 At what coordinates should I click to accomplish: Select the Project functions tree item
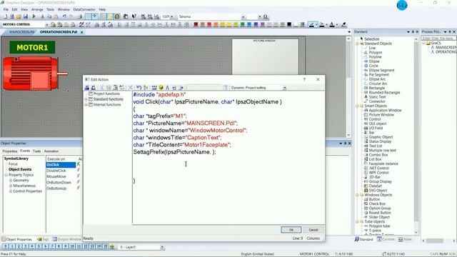point(106,94)
